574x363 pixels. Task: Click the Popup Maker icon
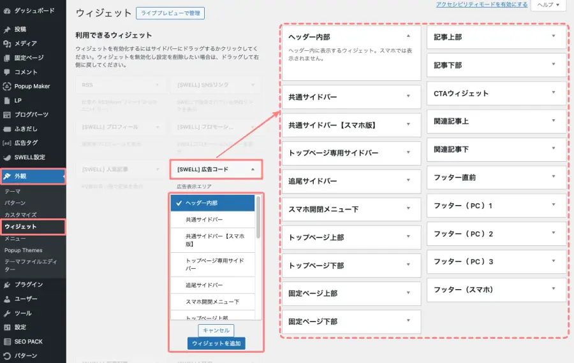pyautogui.click(x=6, y=86)
